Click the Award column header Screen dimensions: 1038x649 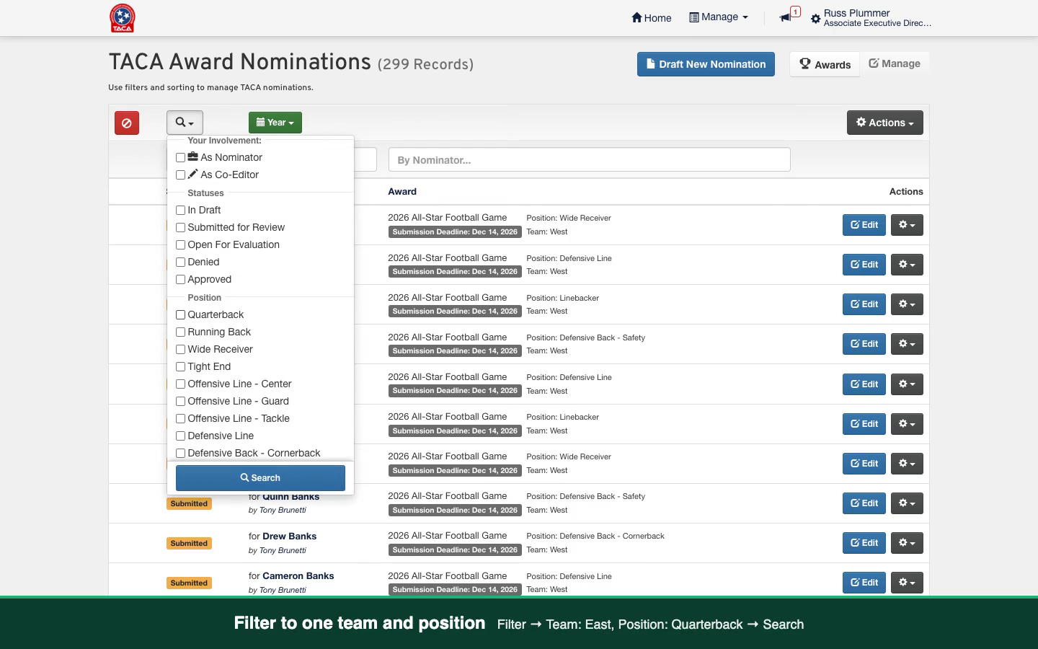pyautogui.click(x=402, y=191)
